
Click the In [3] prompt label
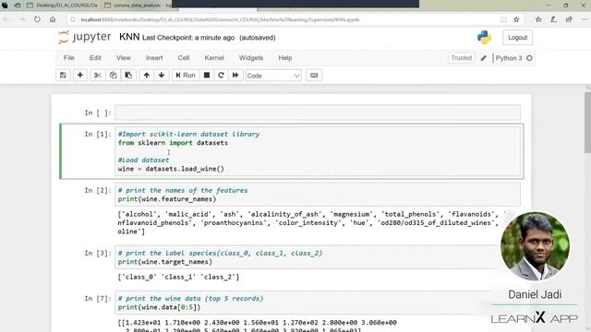(x=98, y=253)
